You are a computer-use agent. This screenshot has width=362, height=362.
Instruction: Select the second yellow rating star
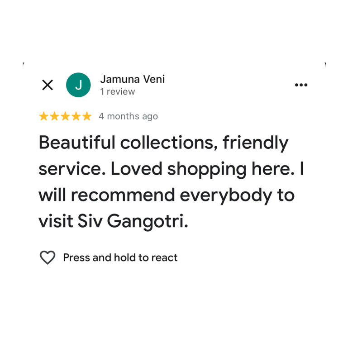(x=54, y=116)
